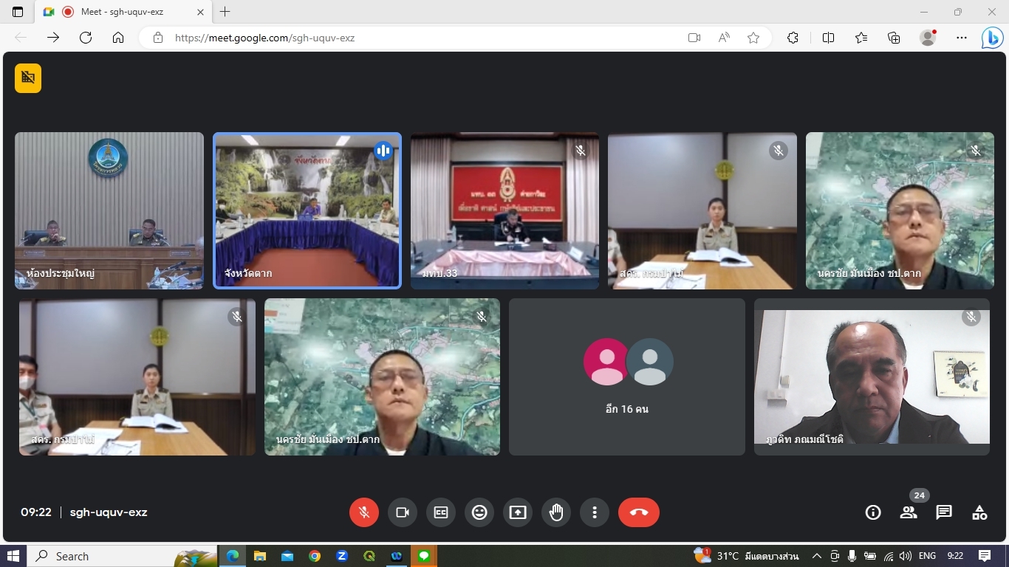This screenshot has width=1009, height=567.
Task: Open the Extensions puzzle icon
Action: [793, 38]
